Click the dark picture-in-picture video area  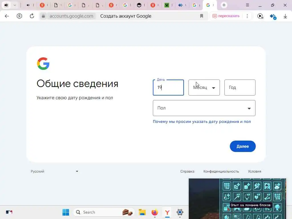click(204, 199)
